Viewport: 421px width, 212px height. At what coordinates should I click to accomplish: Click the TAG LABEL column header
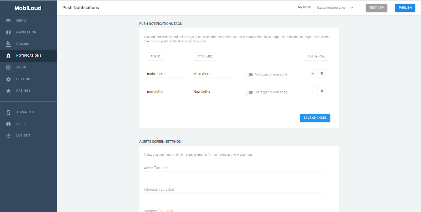click(206, 57)
